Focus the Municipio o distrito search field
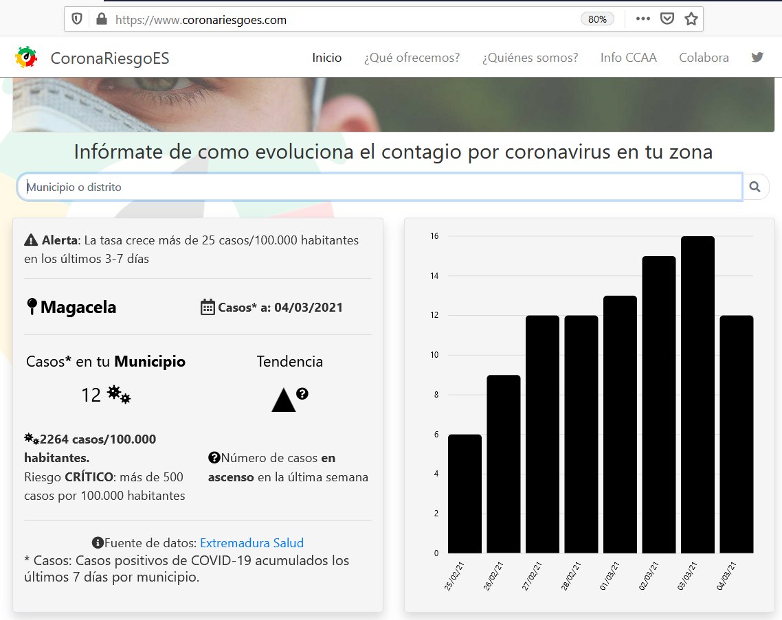Viewport: 782px width, 620px height. [x=380, y=187]
